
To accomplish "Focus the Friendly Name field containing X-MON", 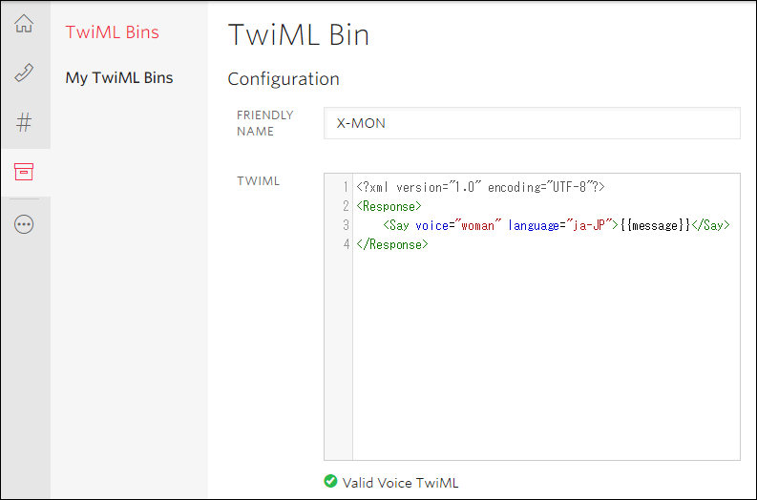I will tap(532, 123).
